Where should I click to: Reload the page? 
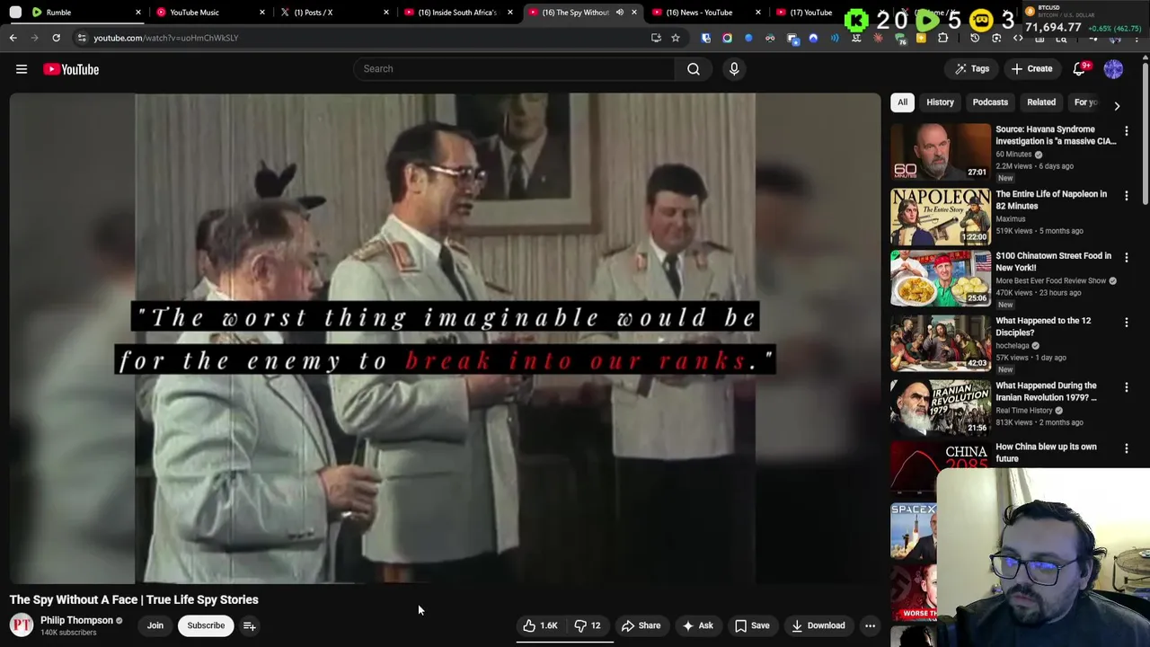click(56, 38)
